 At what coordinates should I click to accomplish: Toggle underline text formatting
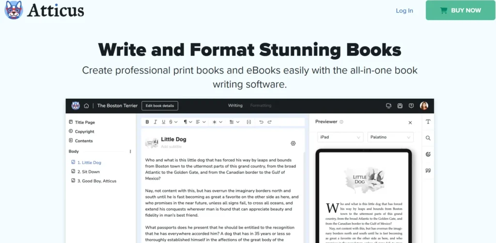[x=163, y=122]
